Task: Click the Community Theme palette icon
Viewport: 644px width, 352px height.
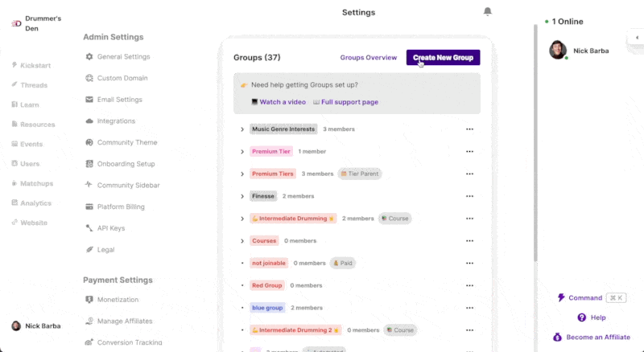Action: point(89,142)
